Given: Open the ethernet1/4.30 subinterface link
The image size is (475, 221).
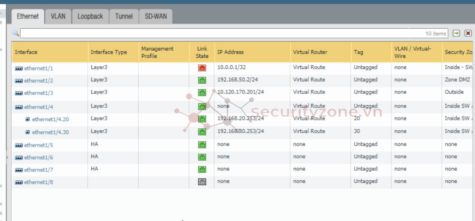Looking at the screenshot, I should [x=50, y=133].
